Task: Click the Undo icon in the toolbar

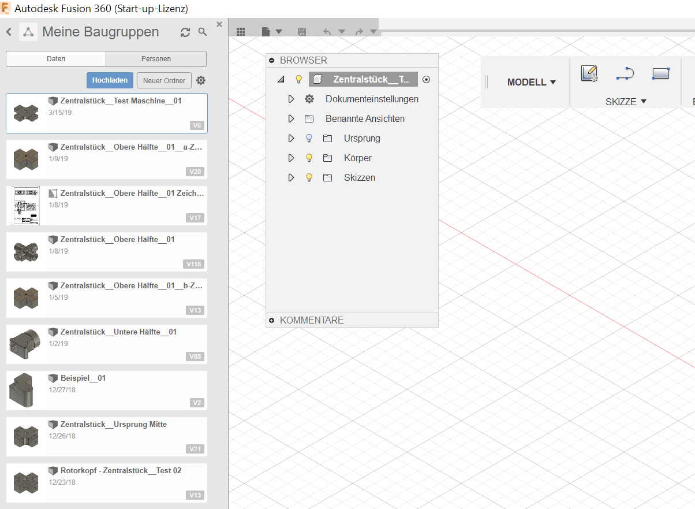Action: point(327,32)
